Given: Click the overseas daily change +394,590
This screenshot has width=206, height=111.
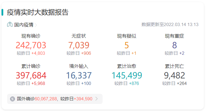Looking at the screenshot, I should (83, 99).
